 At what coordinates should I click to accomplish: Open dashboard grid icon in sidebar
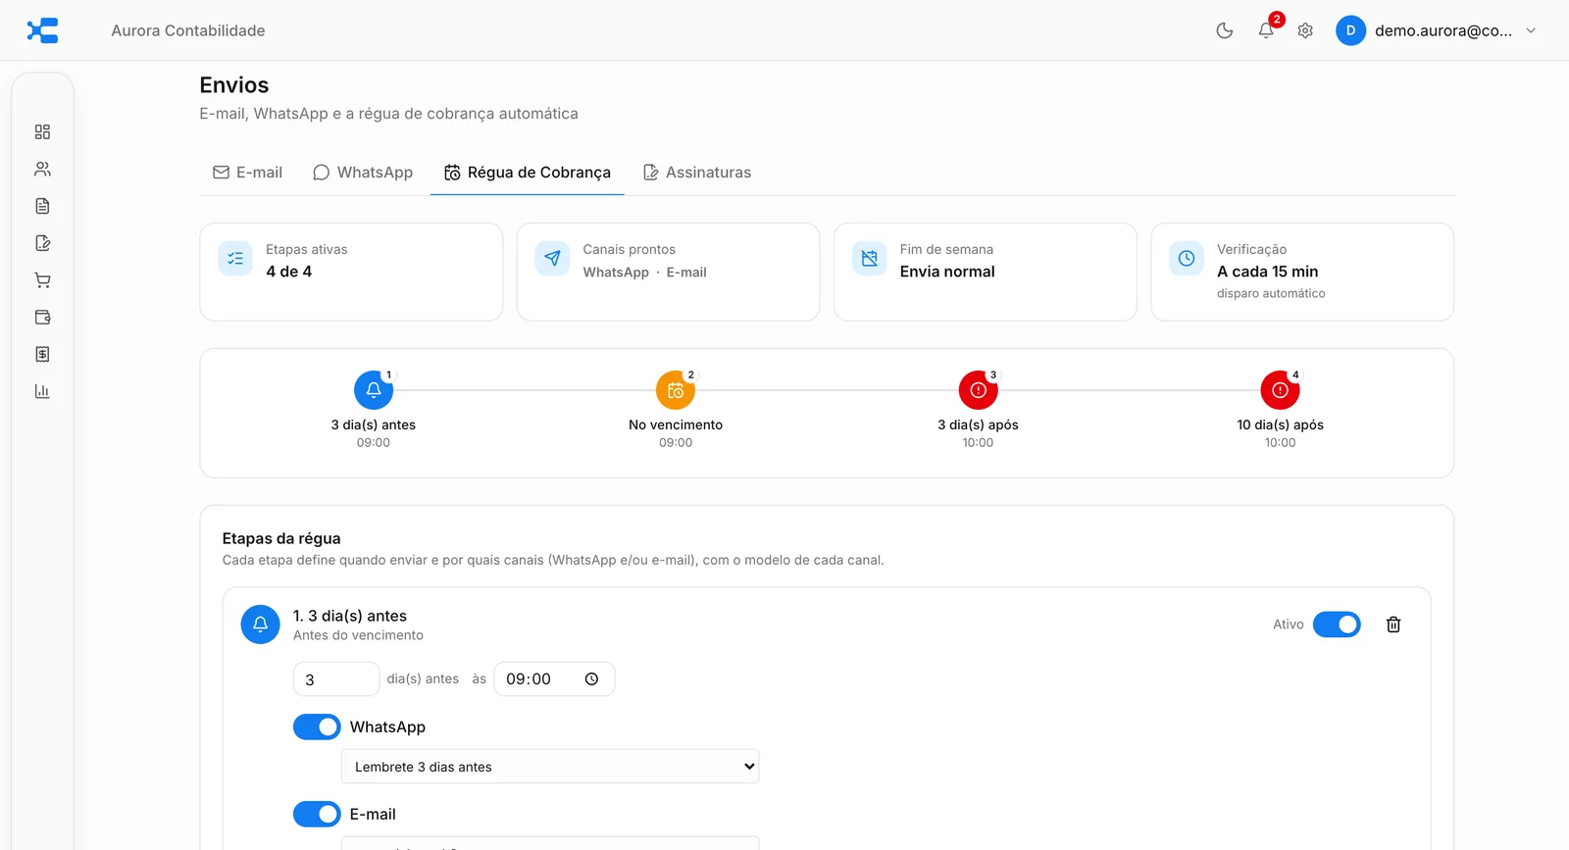42,131
